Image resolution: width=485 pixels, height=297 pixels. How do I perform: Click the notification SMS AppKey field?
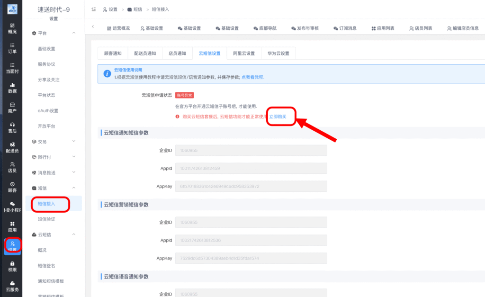(251, 186)
